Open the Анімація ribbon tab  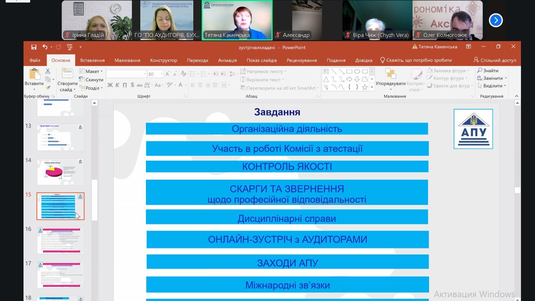227,60
